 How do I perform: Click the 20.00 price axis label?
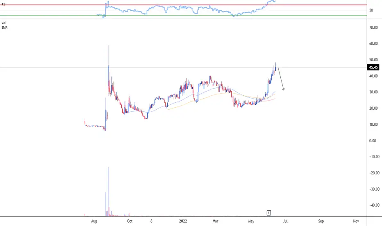pyautogui.click(x=373, y=108)
